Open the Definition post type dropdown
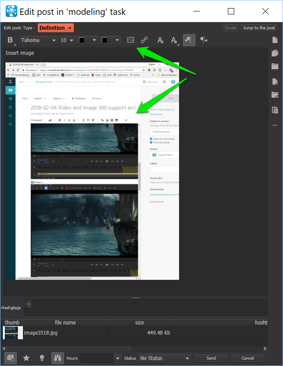The width and height of the screenshot is (283, 366). click(x=56, y=28)
